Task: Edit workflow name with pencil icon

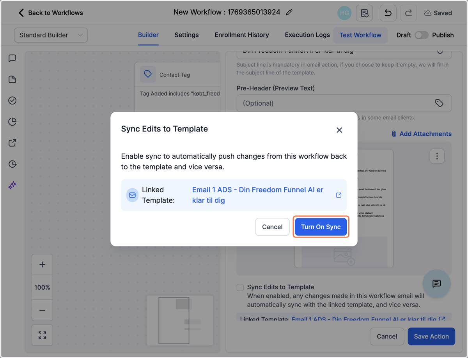Action: click(x=289, y=12)
